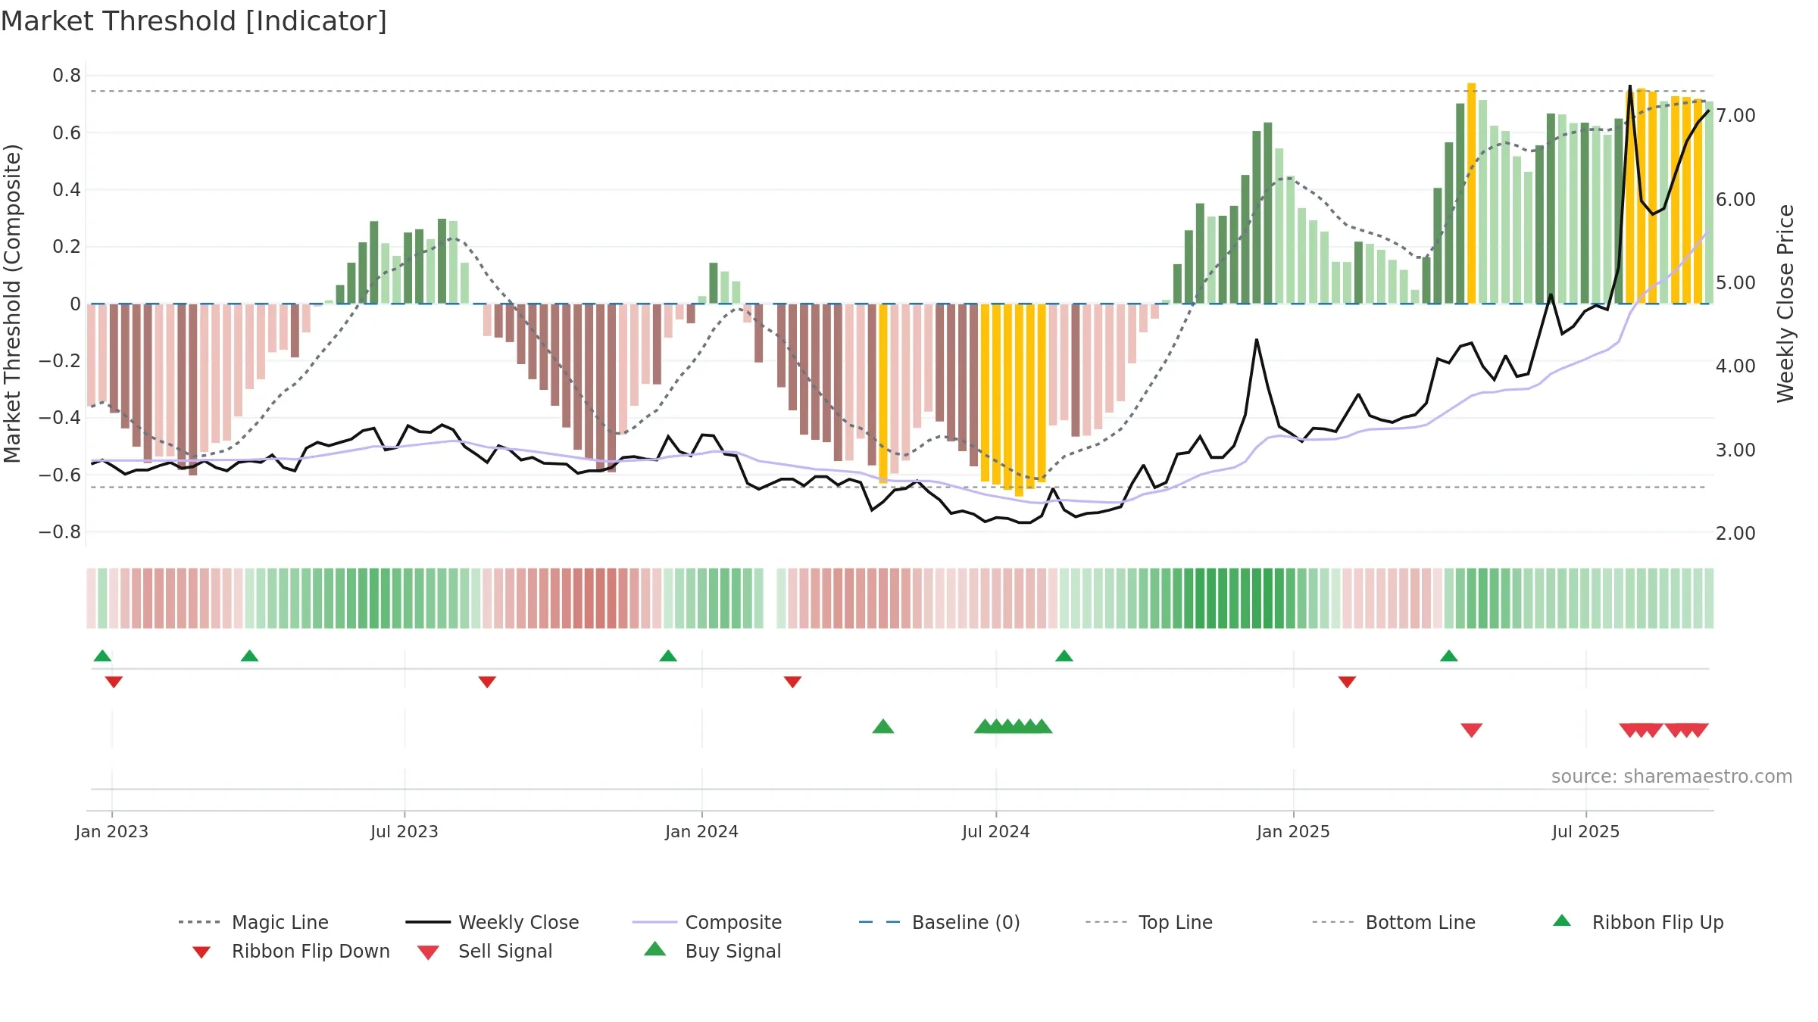Click the ribbon flip down marker in August 2023
This screenshot has height=1022, width=1818.
point(487,682)
